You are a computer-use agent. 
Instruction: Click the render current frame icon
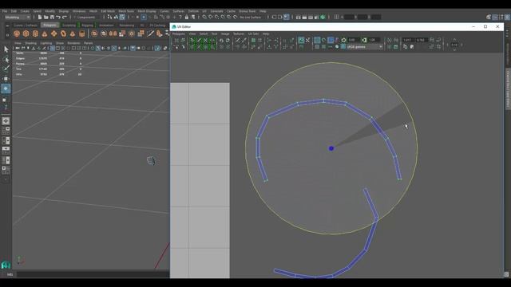[x=304, y=17]
